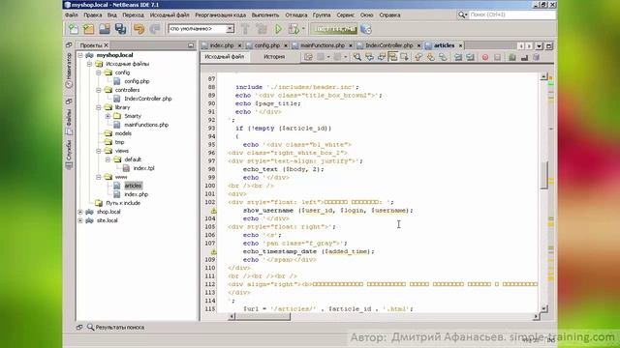Open the Отладка menu
Image resolution: width=620 pixels, height=348 pixels.
click(x=296, y=15)
